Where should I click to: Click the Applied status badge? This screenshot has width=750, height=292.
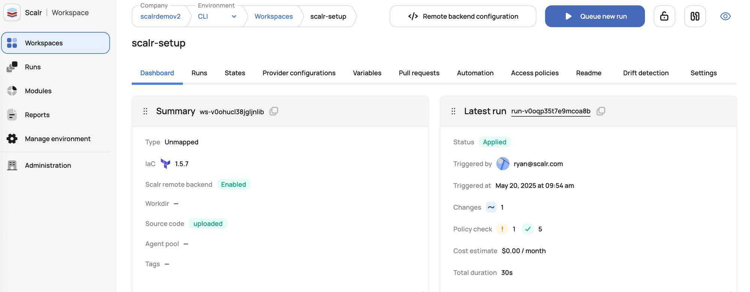click(x=495, y=142)
